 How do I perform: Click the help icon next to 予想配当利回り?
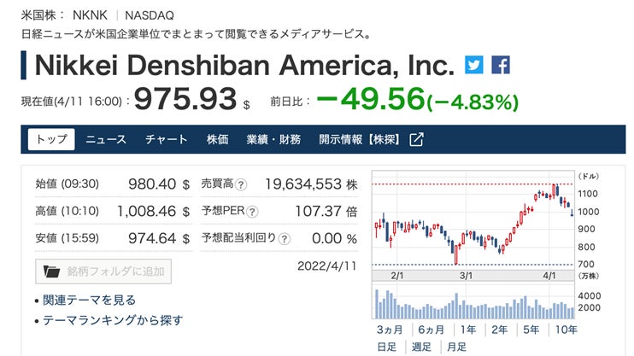283,239
